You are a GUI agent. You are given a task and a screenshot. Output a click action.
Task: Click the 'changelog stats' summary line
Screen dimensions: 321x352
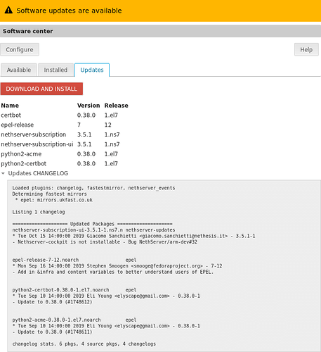pyautogui.click(x=84, y=344)
